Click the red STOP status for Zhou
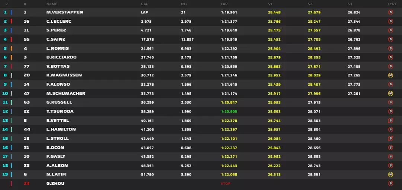The height and width of the screenshot is (190, 402). coord(226,184)
